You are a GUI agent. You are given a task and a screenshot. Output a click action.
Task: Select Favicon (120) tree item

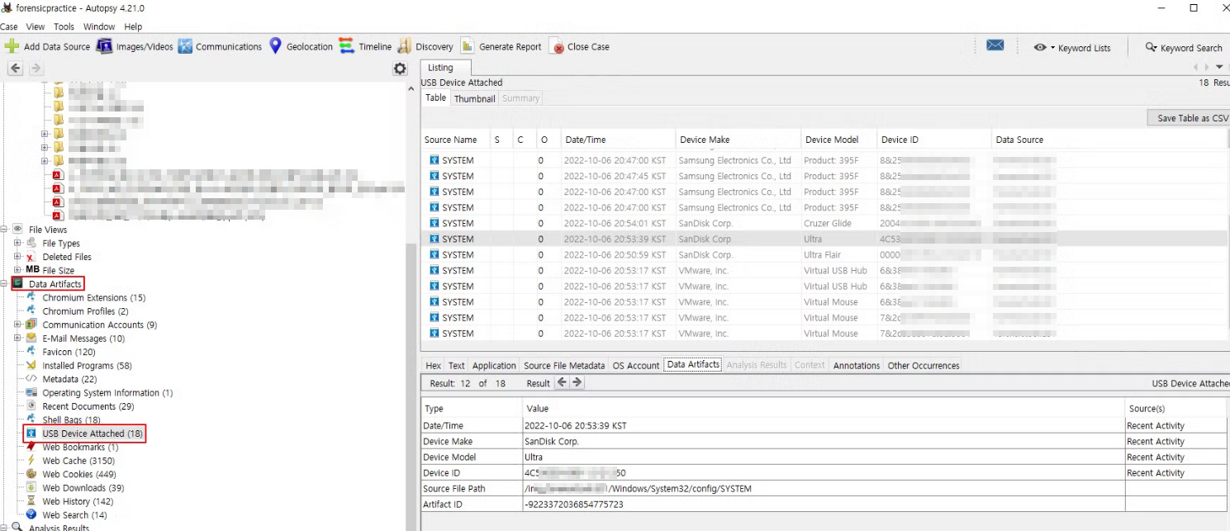click(69, 352)
